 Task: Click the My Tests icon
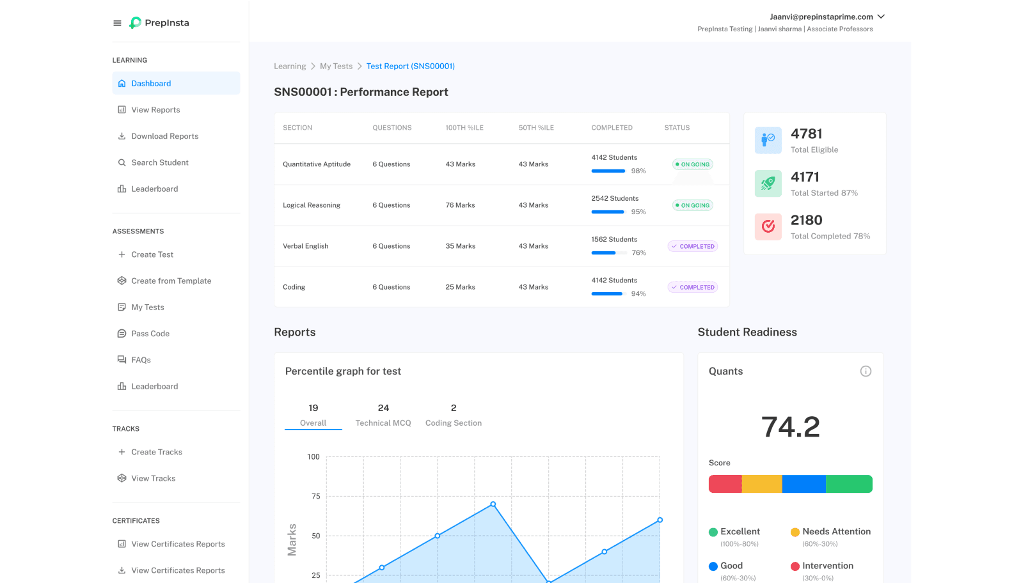[x=122, y=307]
